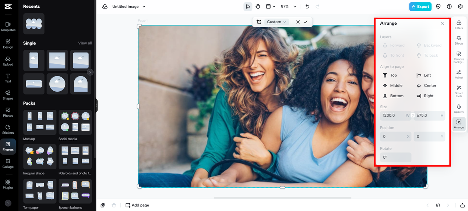Align the image to Center
The image size is (468, 211).
coord(426,85)
